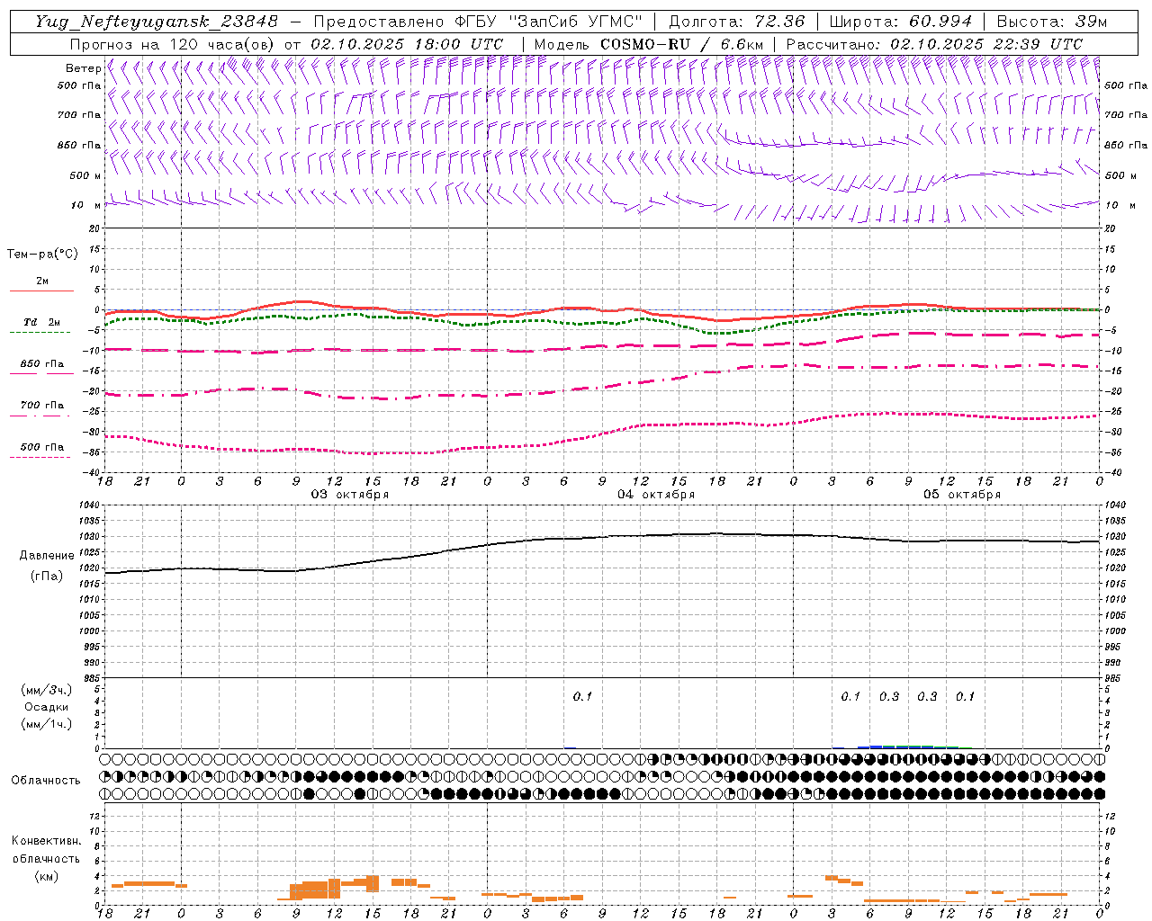Click the (мм/1ч.) precipitation unit label
Image resolution: width=1152 pixels, height=921 pixels.
point(46,724)
